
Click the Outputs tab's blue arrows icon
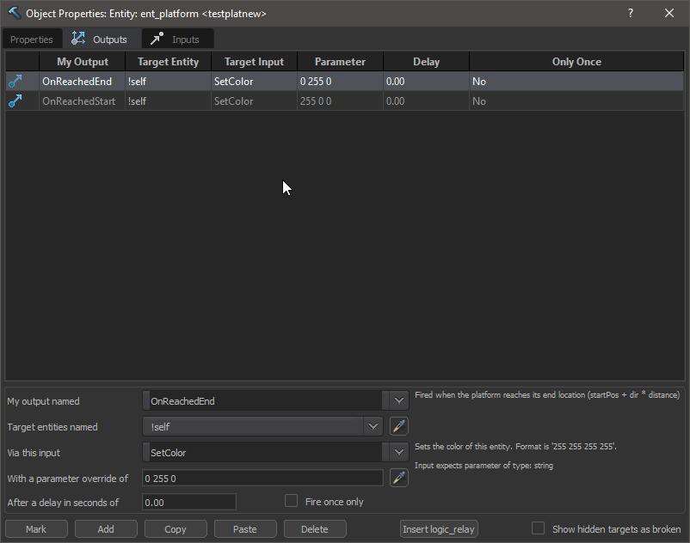coord(79,39)
